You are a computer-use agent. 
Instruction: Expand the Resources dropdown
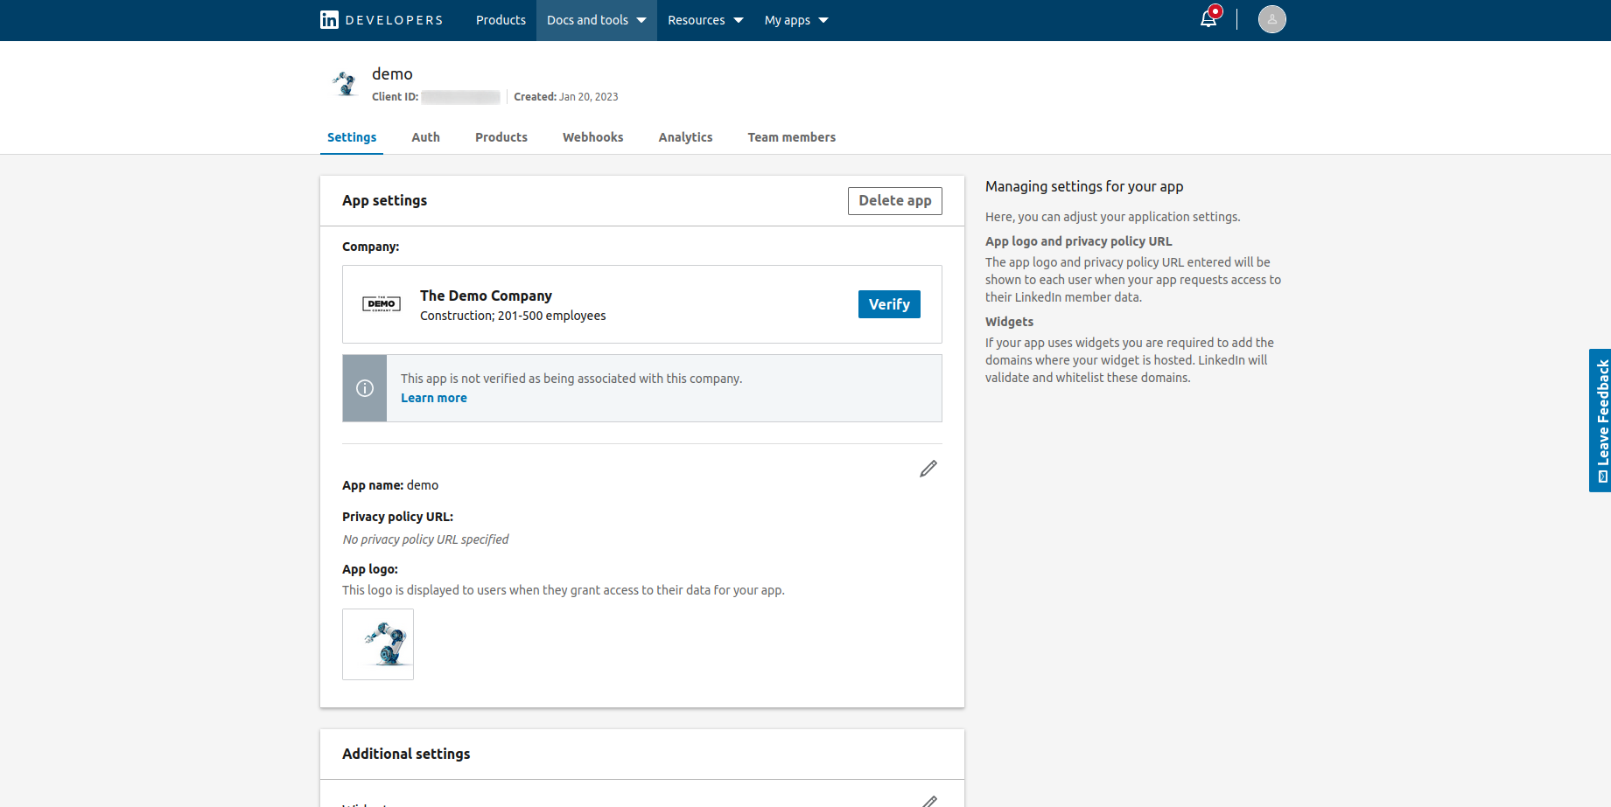(x=705, y=20)
